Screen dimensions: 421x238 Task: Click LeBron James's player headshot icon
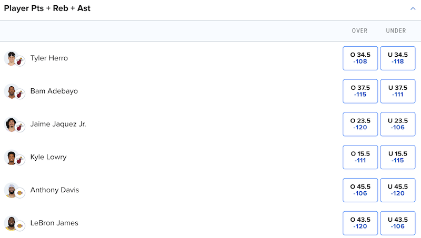(11, 223)
